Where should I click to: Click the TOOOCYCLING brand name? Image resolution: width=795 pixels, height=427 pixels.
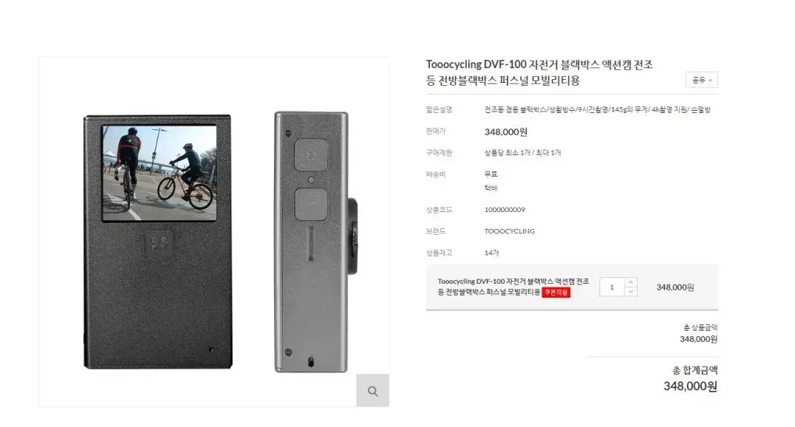click(x=510, y=231)
